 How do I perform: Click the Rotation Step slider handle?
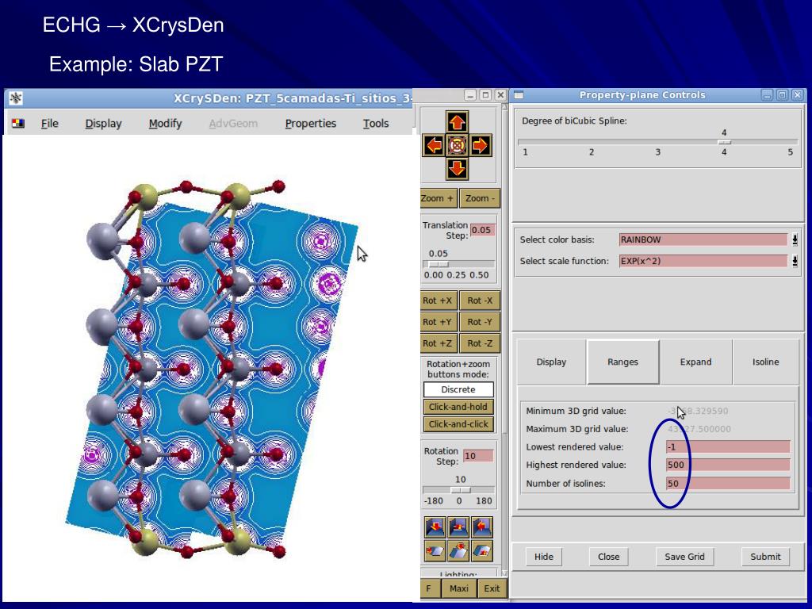pyautogui.click(x=461, y=490)
